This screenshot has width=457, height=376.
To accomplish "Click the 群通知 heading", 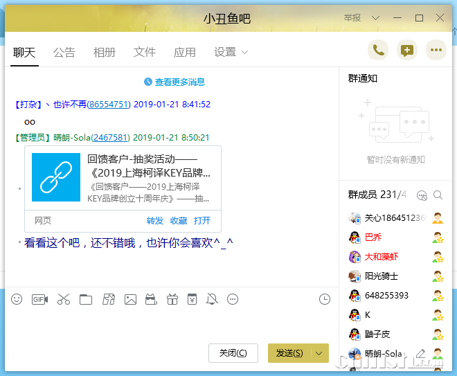I will coord(363,78).
